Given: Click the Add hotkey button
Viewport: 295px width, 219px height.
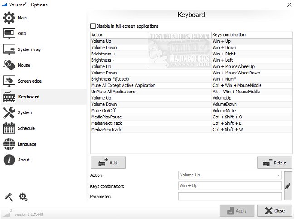Looking at the screenshot, I should click(x=108, y=162).
